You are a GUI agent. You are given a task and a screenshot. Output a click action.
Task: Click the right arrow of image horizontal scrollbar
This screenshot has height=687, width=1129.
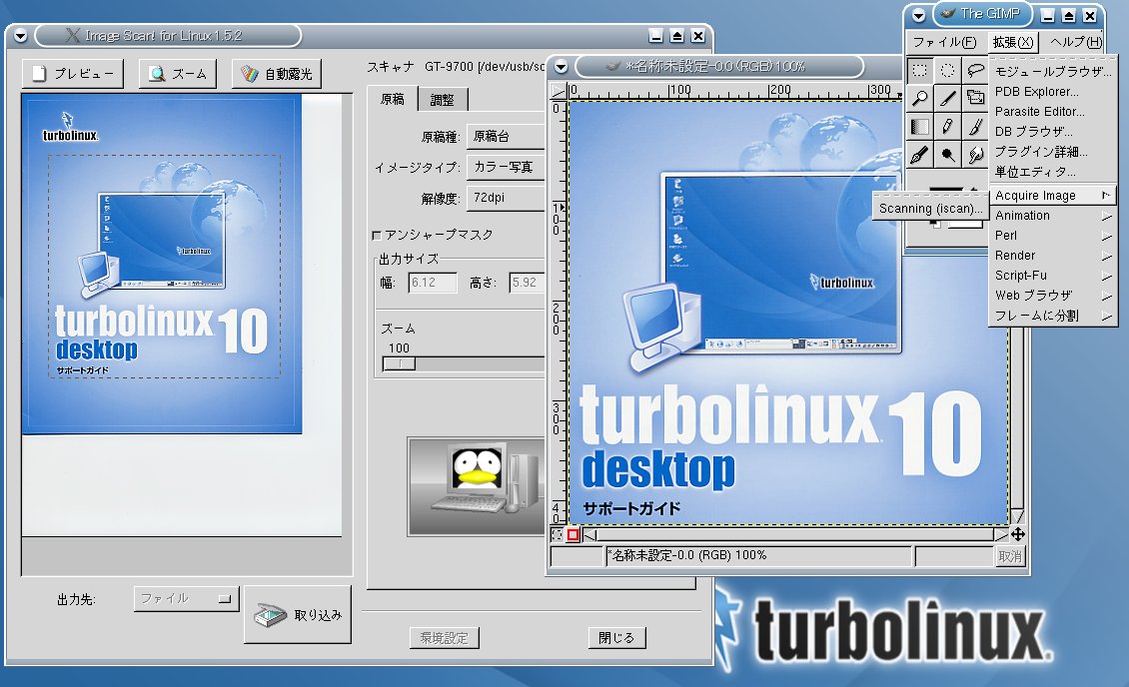(1001, 534)
